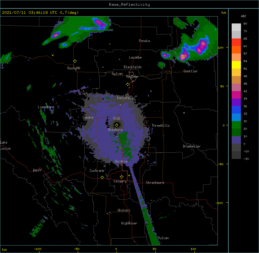This screenshot has height=253, width=259.
Task: Click the Sylvan town label
Action: (x=117, y=74)
